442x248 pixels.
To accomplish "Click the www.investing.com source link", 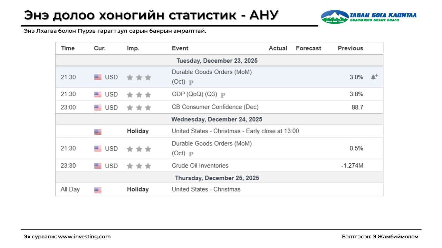I will pyautogui.click(x=84, y=237).
